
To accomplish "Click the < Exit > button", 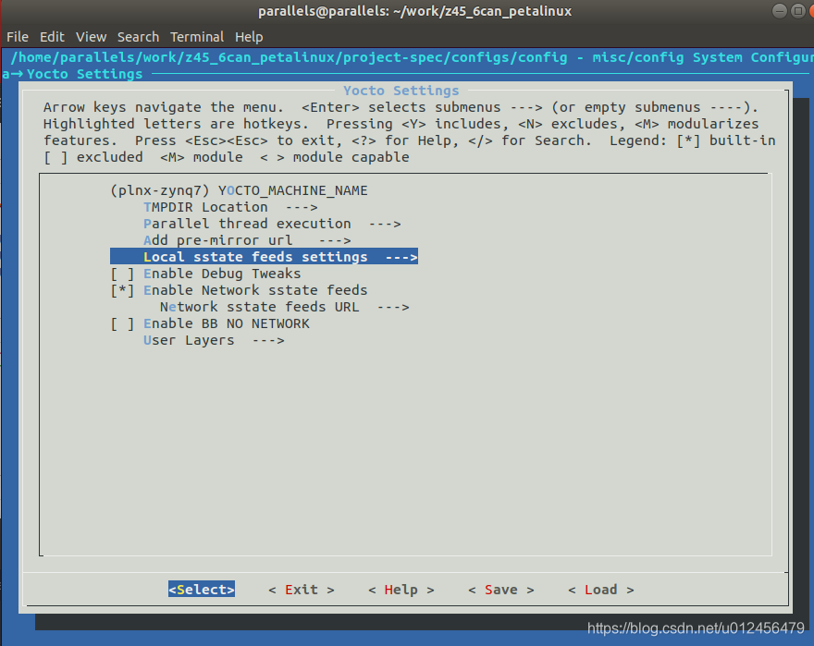I will tap(302, 590).
